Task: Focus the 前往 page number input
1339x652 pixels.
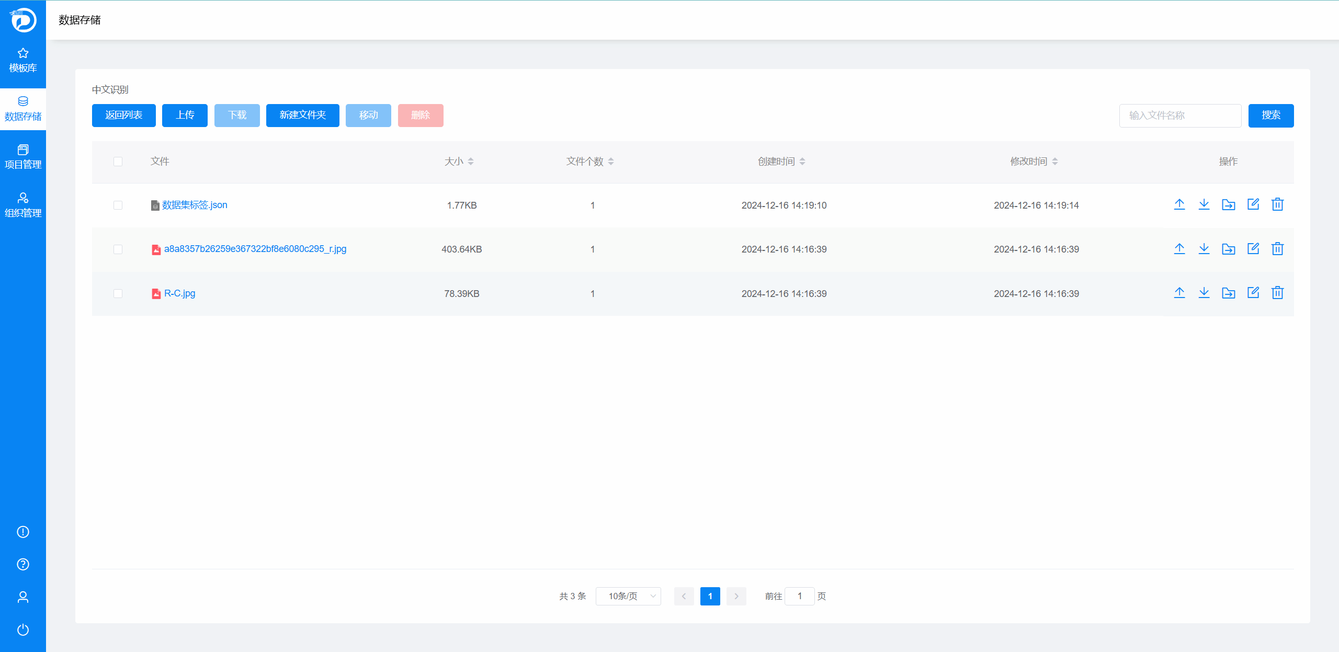Action: 800,596
